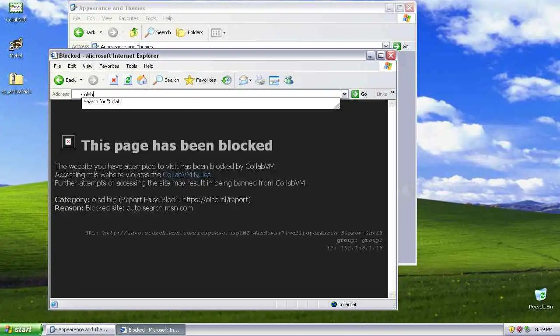Click the Mail icon in IE toolbar
Viewport: 560px width, 336px height.
(243, 80)
